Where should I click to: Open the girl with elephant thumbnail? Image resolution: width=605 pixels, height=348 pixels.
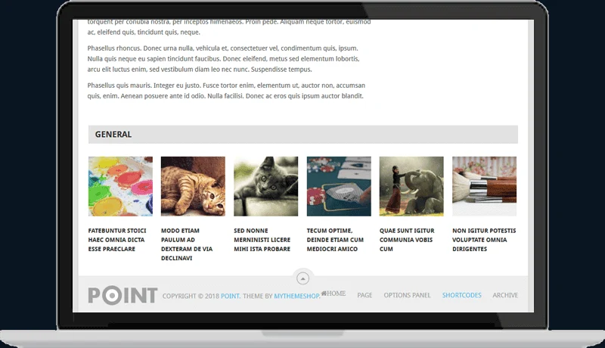pyautogui.click(x=411, y=186)
